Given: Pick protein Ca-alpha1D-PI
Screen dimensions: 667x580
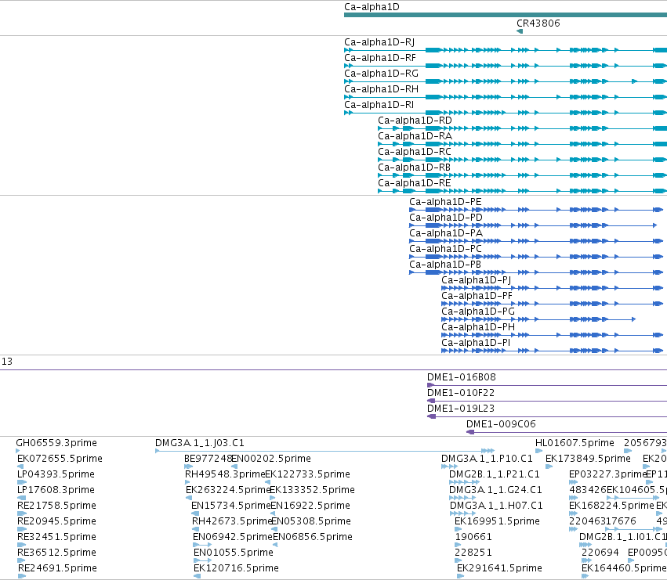Looking at the screenshot, I should point(476,343).
